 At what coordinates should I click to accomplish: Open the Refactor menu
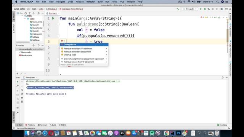(90, 2)
